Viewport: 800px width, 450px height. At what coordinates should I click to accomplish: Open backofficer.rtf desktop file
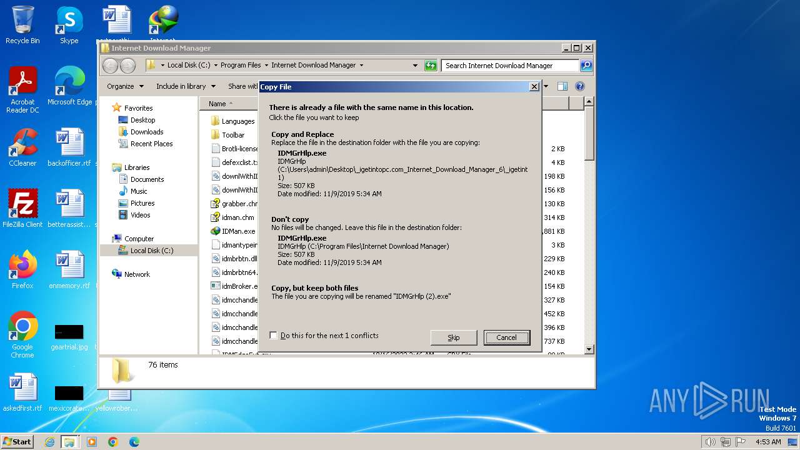click(69, 147)
